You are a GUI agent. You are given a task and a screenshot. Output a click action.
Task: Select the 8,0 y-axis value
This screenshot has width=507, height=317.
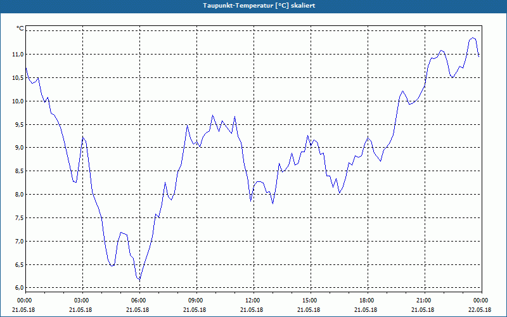19,195
